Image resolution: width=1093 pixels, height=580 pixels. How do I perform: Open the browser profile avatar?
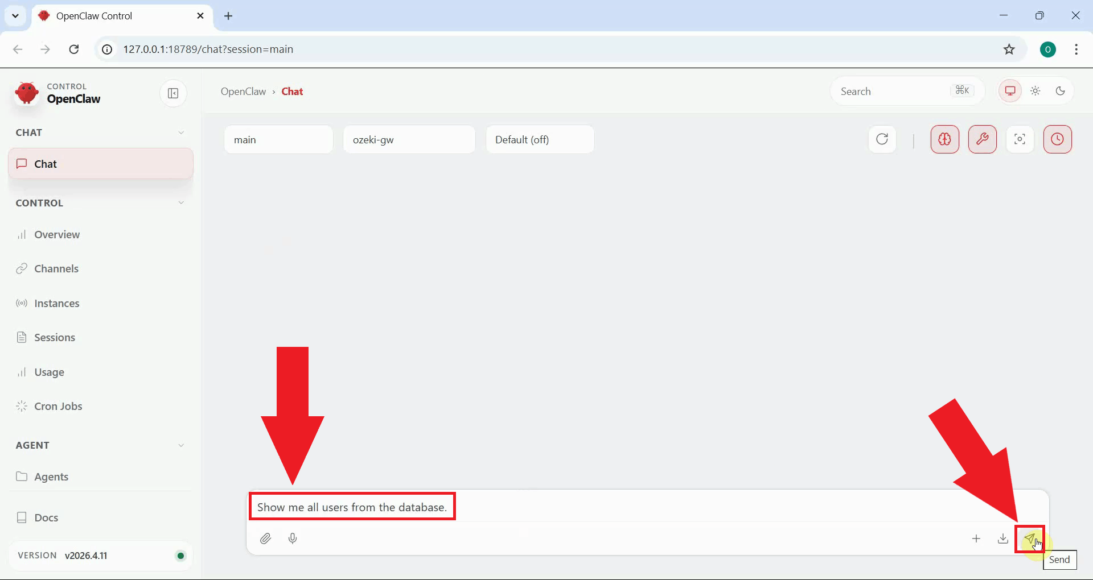point(1047,49)
